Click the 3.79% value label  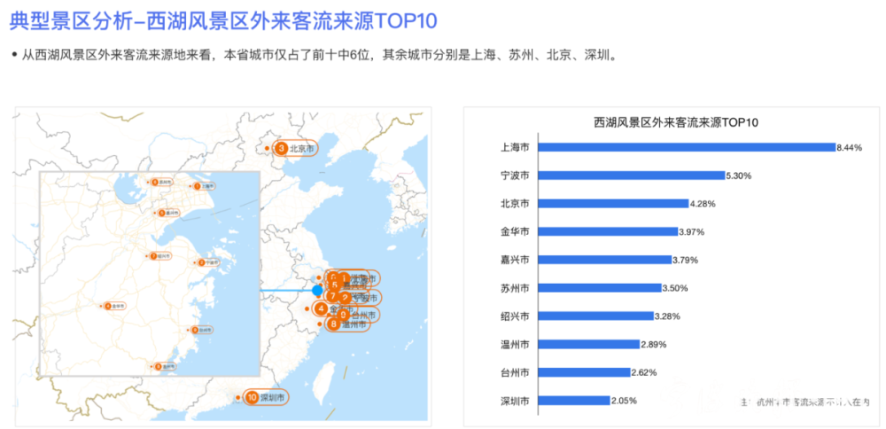click(686, 260)
